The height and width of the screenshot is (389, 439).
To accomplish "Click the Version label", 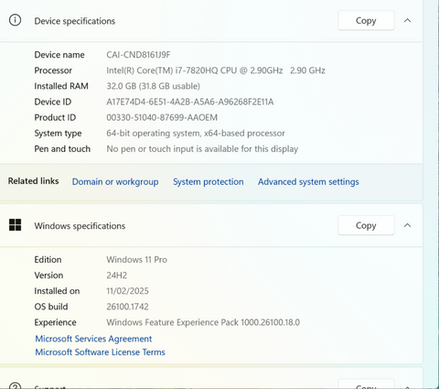I will (48, 276).
